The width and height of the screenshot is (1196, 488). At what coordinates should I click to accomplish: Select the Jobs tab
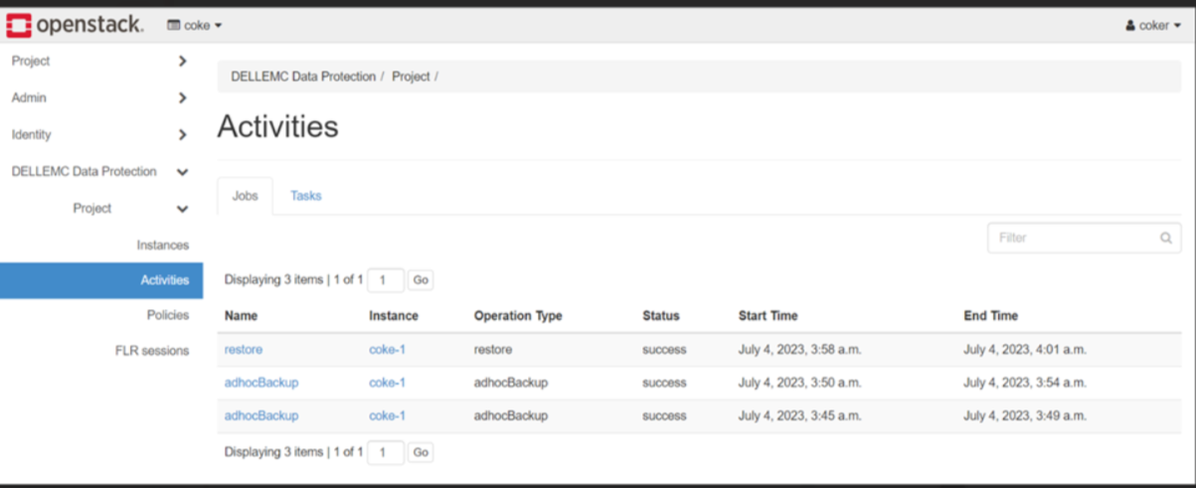click(245, 196)
